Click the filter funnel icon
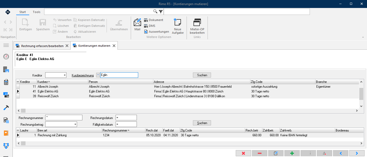Screen dimensions: 367x157 pyautogui.click(x=161, y=11)
